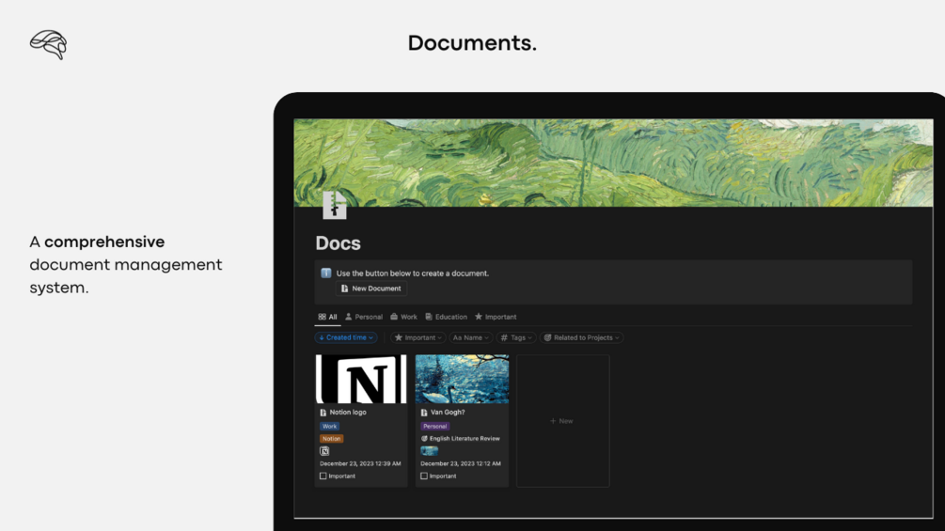Click the brain logo icon
The width and height of the screenshot is (945, 531).
pyautogui.click(x=48, y=44)
